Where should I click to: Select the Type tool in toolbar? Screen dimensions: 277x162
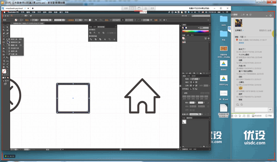4,36
